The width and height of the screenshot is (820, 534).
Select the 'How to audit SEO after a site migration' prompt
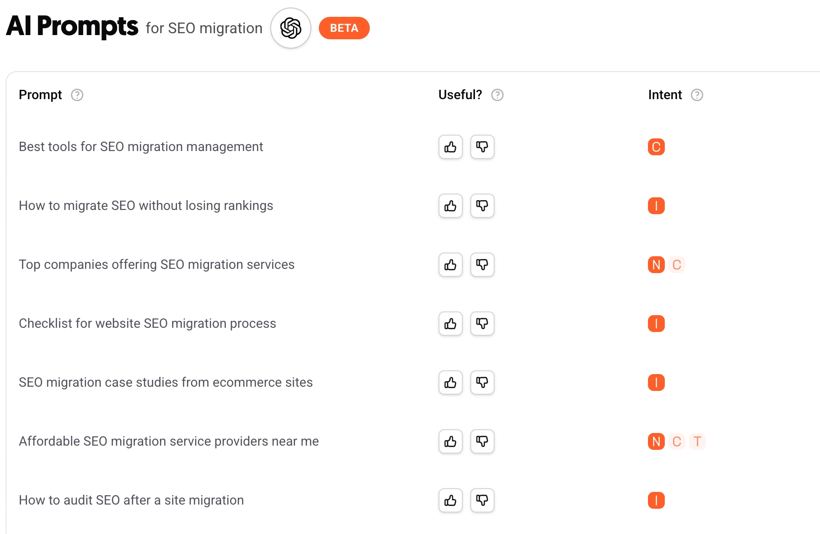click(131, 500)
